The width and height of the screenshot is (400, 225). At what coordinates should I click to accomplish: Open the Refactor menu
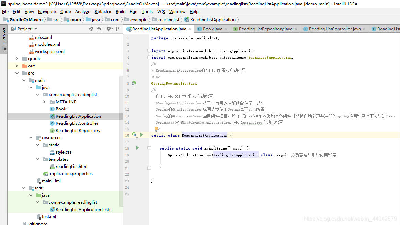[103, 11]
